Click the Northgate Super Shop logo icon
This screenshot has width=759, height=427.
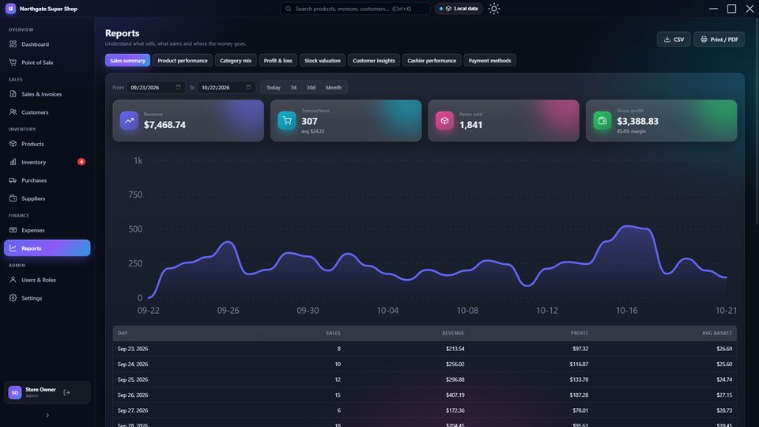click(x=10, y=9)
